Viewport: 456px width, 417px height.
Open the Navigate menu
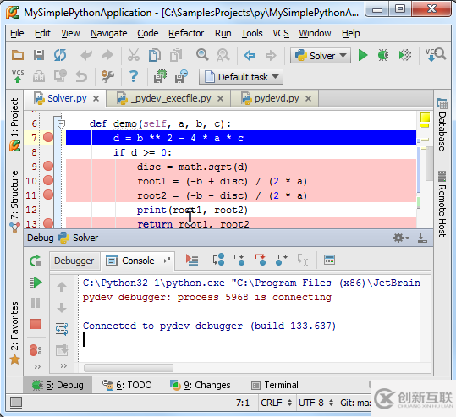click(109, 33)
